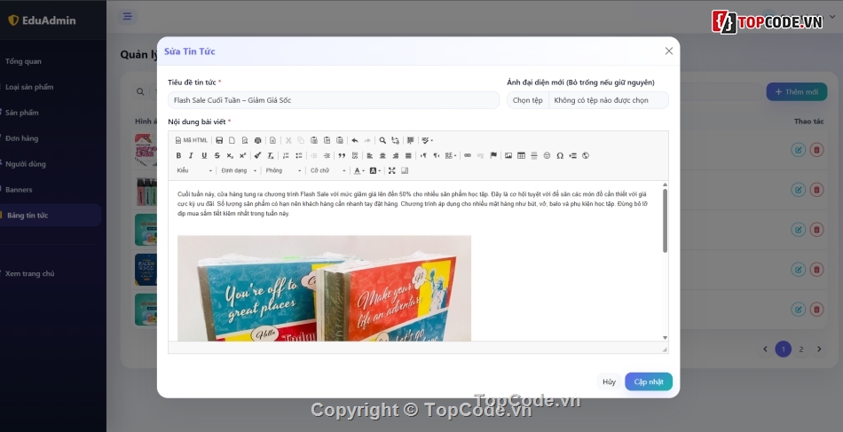Click the Paste icon
This screenshot has height=432, width=843.
[x=314, y=140]
